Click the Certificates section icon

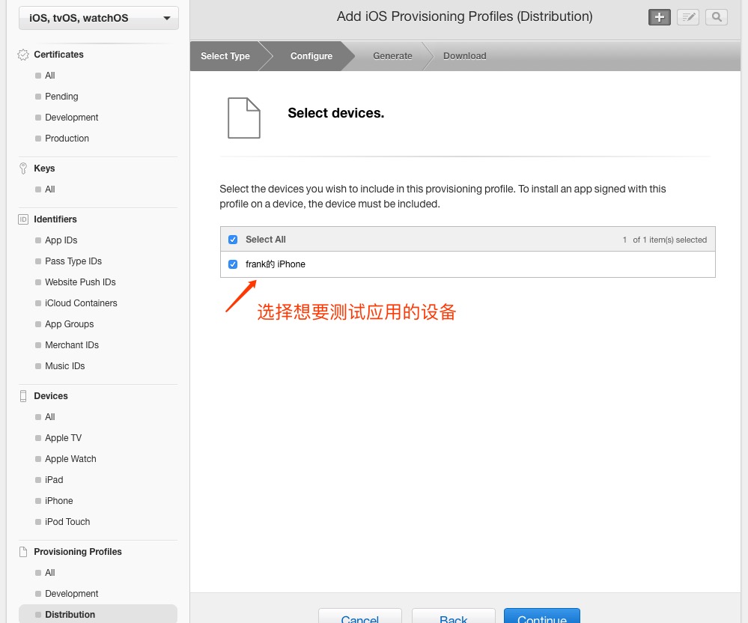(23, 55)
